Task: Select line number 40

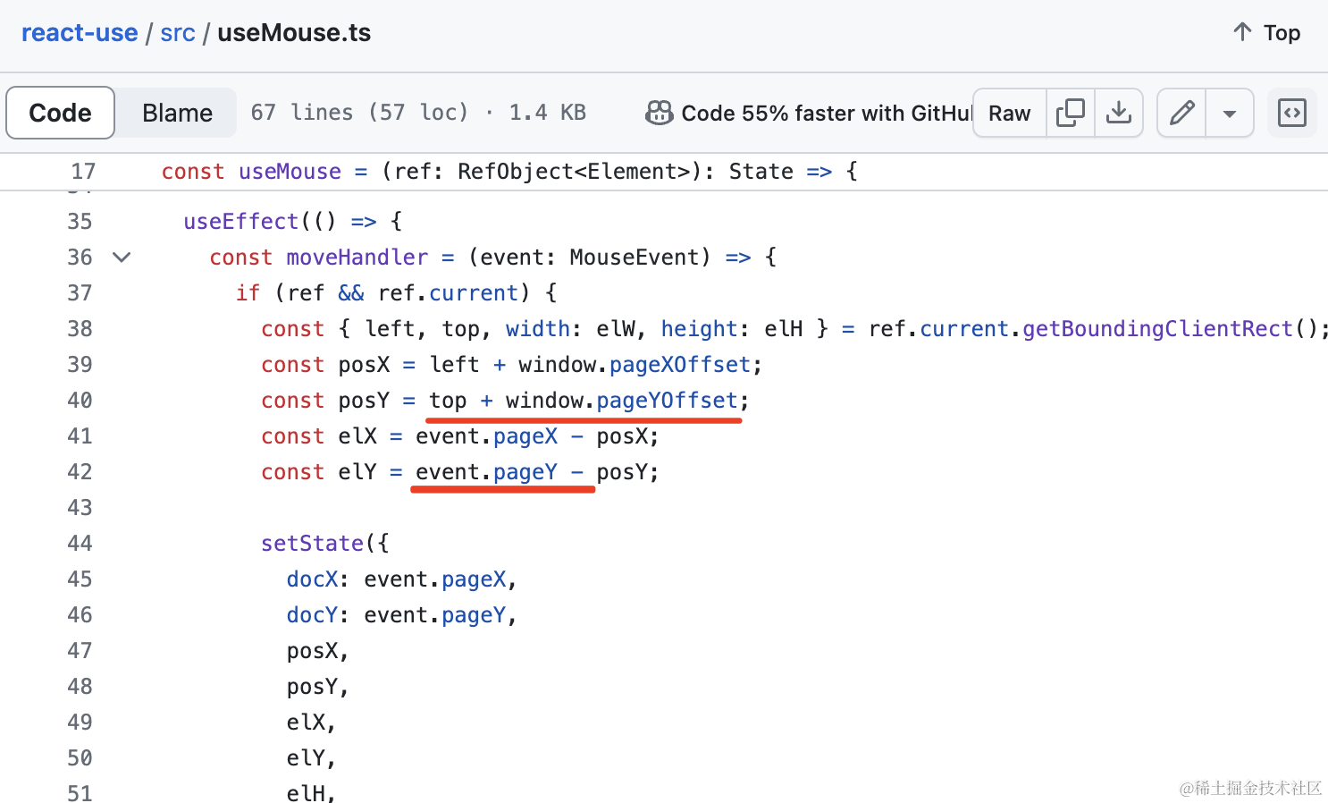Action: tap(80, 401)
